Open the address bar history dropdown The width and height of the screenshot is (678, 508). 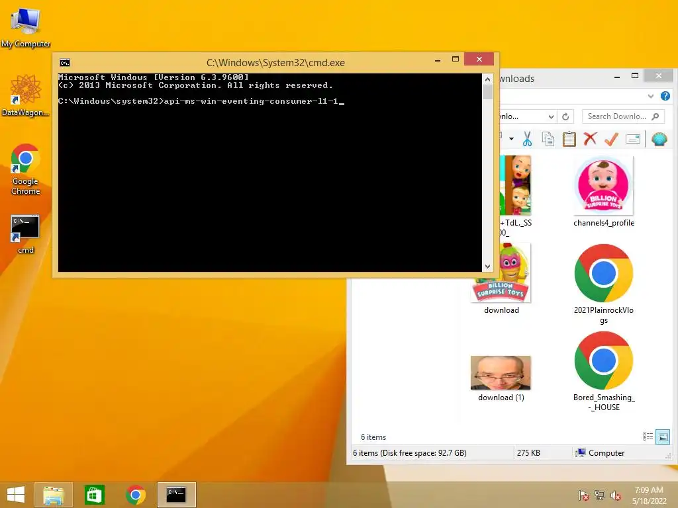click(x=550, y=116)
